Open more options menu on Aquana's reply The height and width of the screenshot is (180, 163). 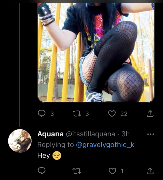pyautogui.click(x=151, y=134)
